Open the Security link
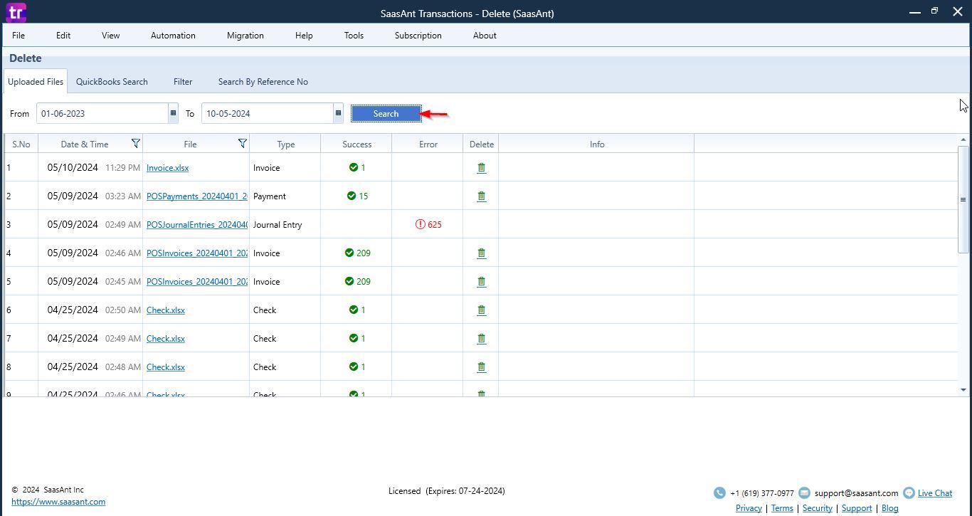This screenshot has height=516, width=972. tap(817, 508)
